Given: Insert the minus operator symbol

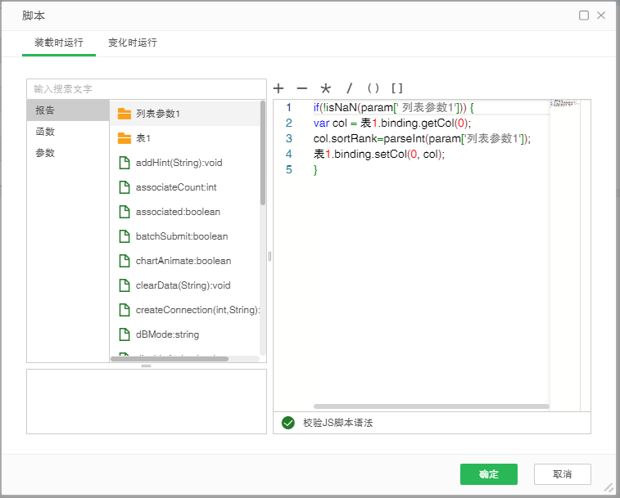Looking at the screenshot, I should [x=301, y=88].
